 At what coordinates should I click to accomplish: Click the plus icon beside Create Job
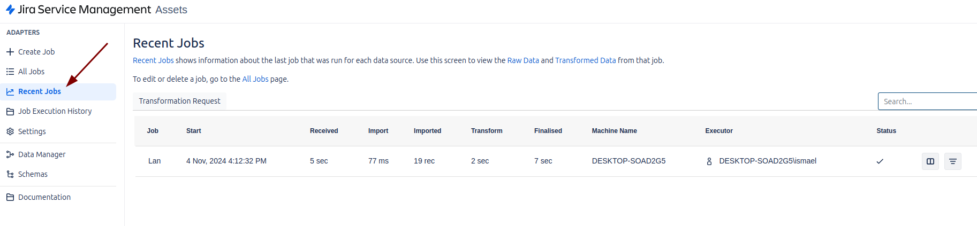tap(10, 52)
